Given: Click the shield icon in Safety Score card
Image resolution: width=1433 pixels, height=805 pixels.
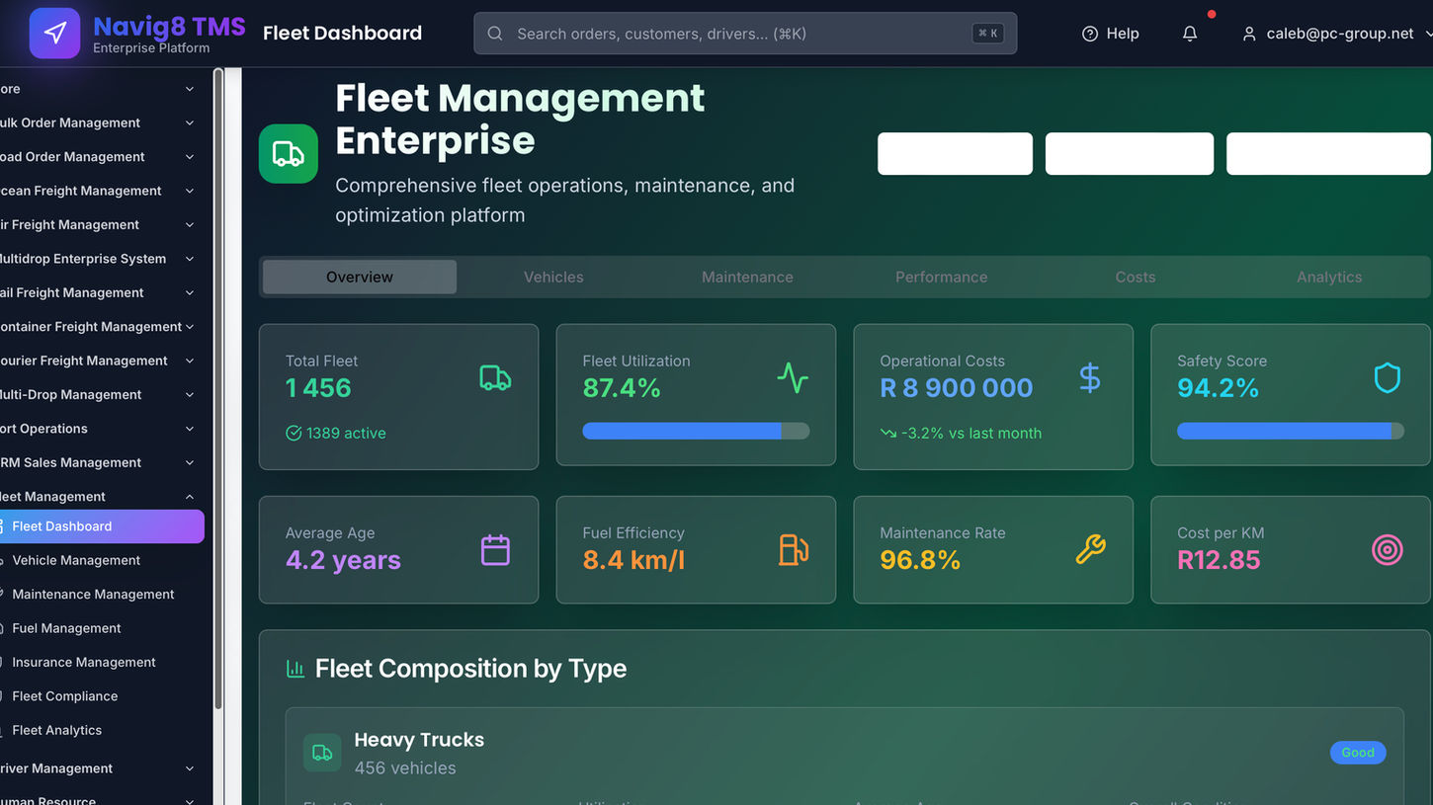Looking at the screenshot, I should [x=1388, y=378].
